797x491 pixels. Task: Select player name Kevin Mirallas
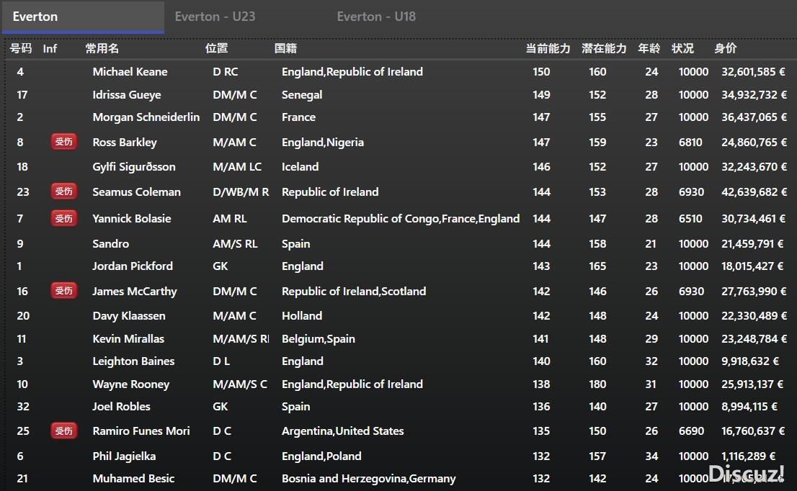pyautogui.click(x=128, y=338)
